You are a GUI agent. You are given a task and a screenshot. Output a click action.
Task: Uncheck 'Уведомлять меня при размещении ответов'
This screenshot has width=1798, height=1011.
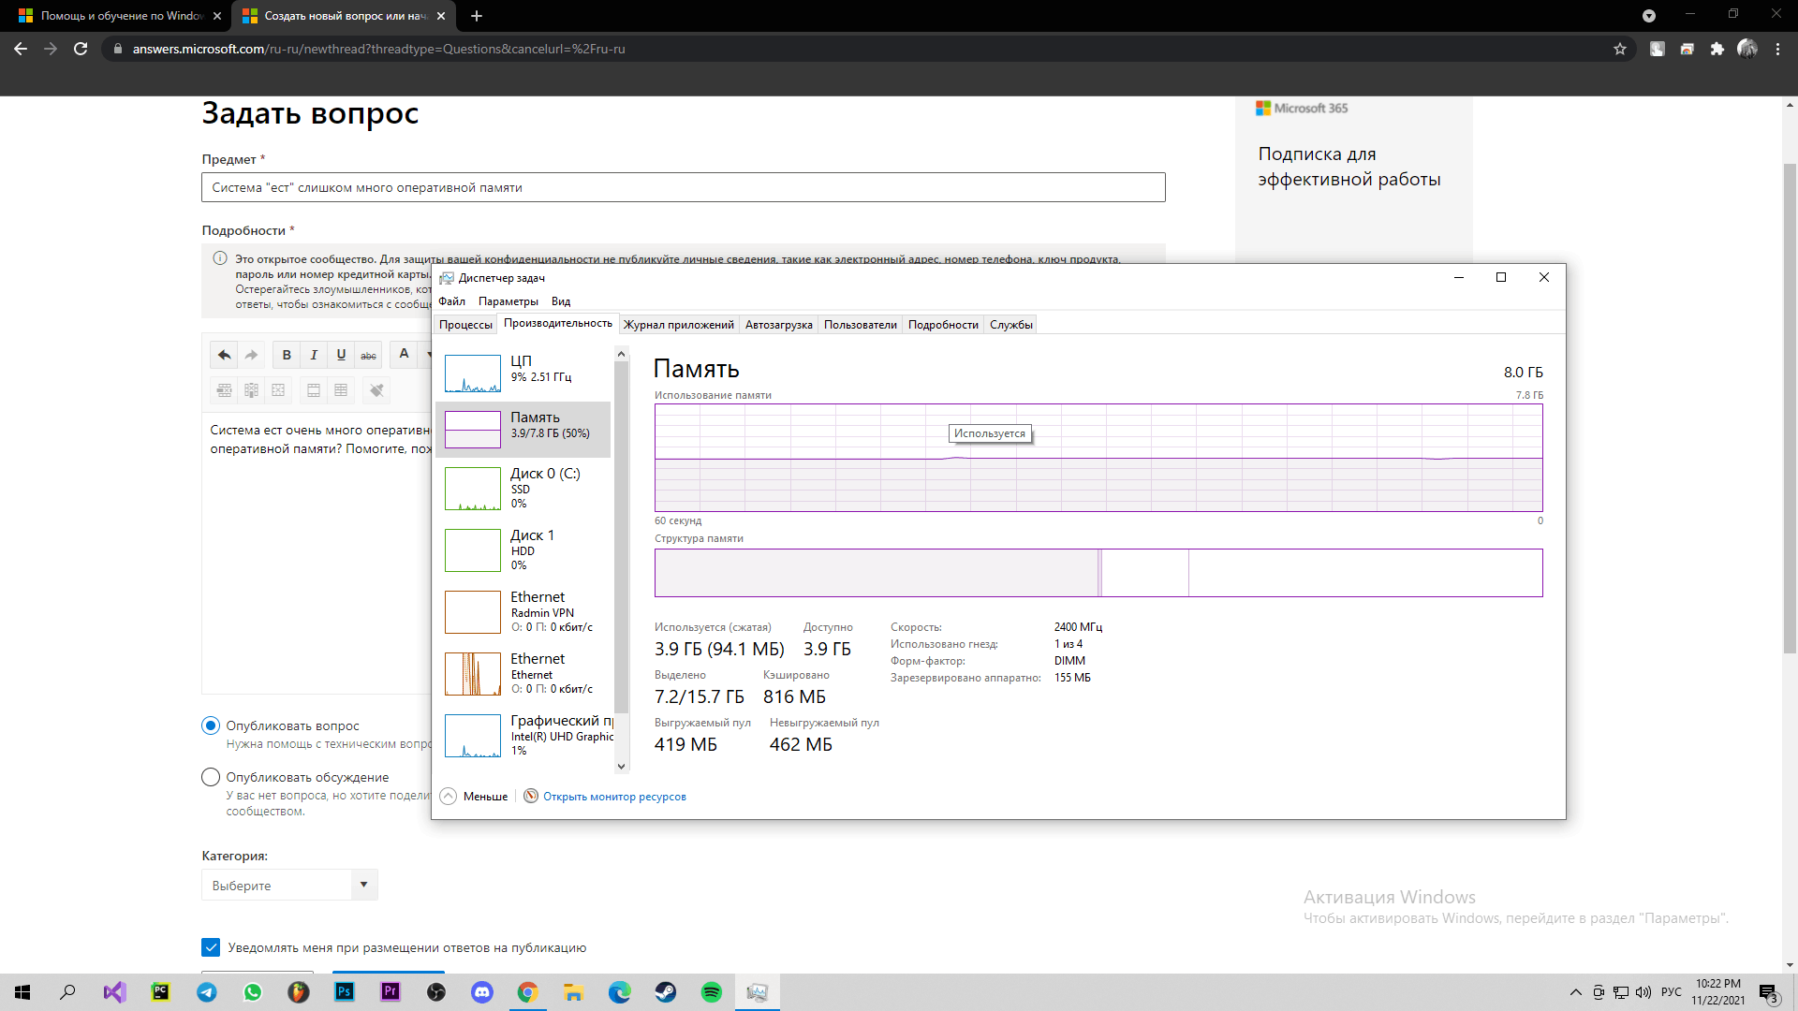point(211,947)
